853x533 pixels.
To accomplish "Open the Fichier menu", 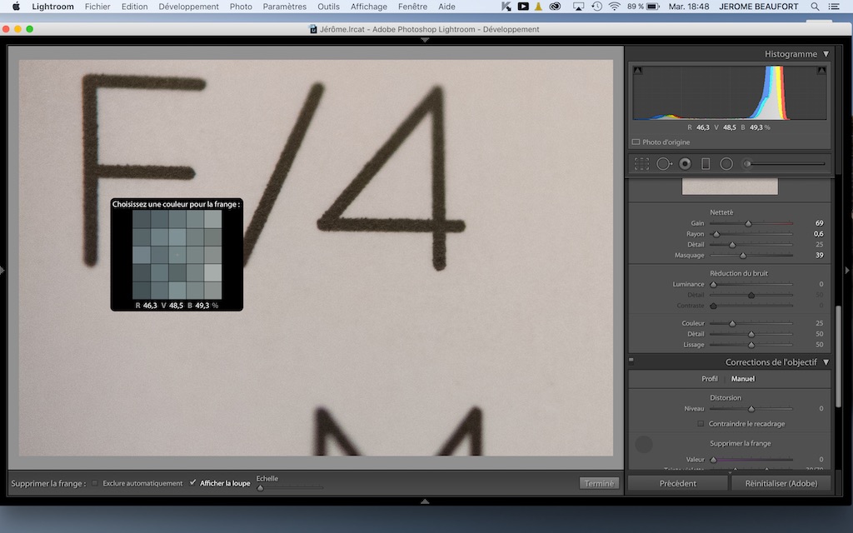I will (97, 7).
